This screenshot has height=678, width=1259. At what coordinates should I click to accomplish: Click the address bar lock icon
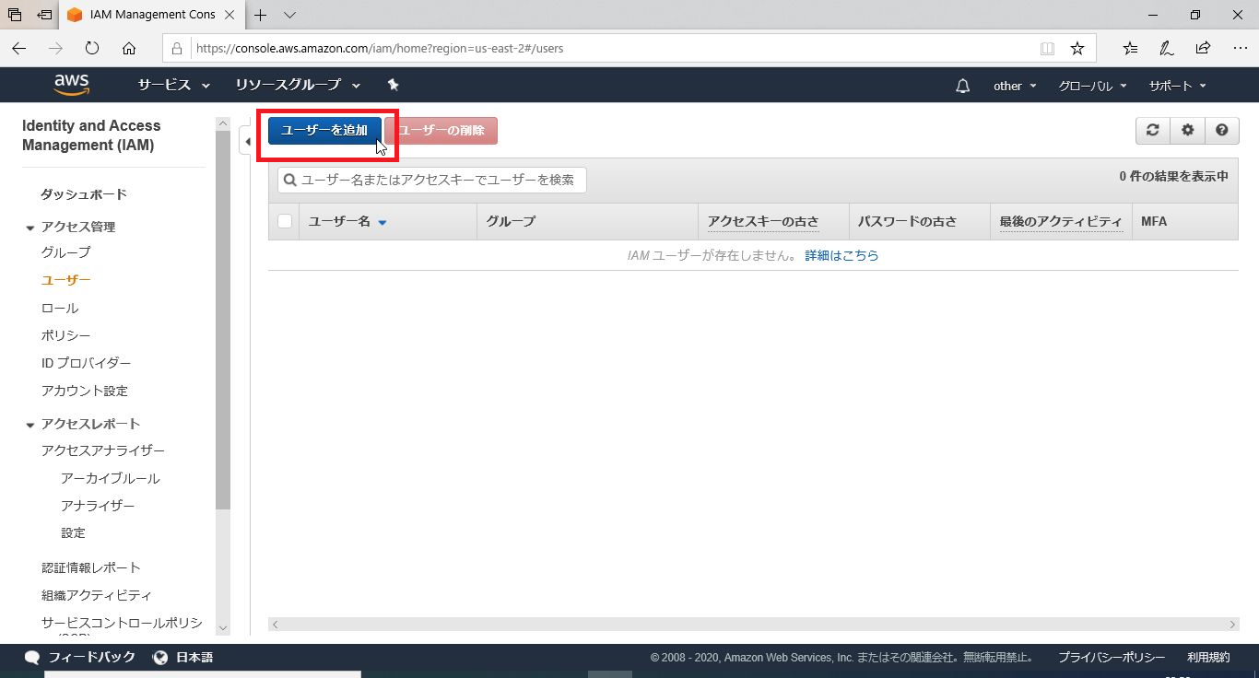(x=178, y=48)
